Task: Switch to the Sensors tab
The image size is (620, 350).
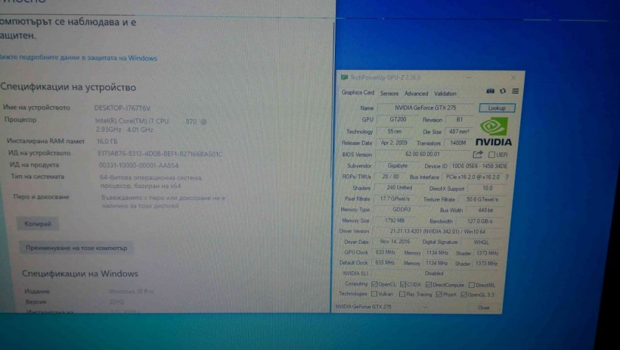Action: pyautogui.click(x=389, y=94)
